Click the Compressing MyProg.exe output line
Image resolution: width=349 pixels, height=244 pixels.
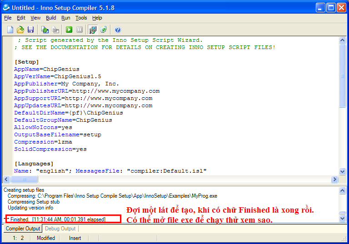[x=112, y=196]
